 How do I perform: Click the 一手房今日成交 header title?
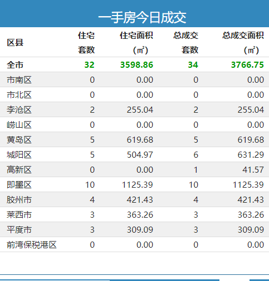point(142,18)
